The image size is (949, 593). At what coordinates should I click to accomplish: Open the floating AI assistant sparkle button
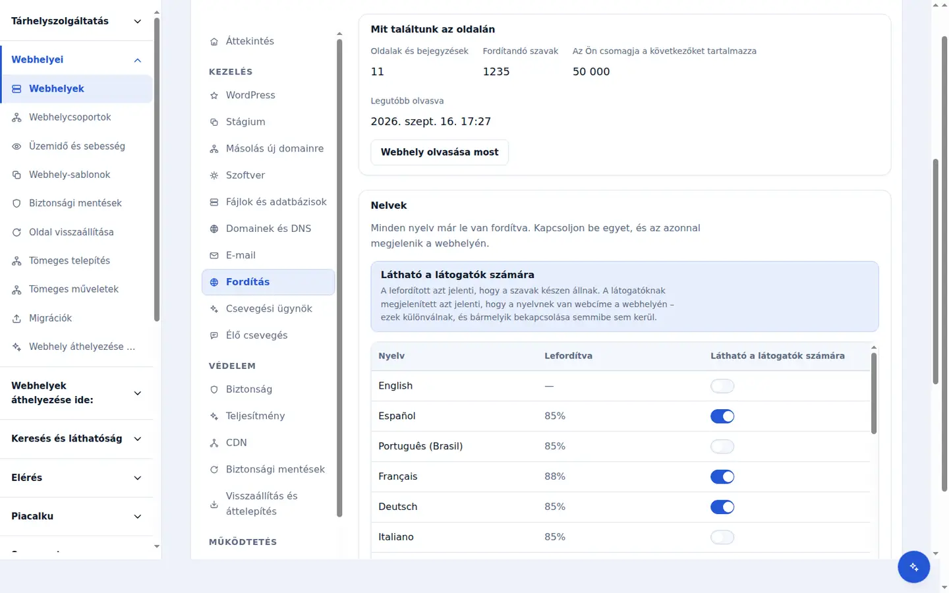tap(913, 567)
